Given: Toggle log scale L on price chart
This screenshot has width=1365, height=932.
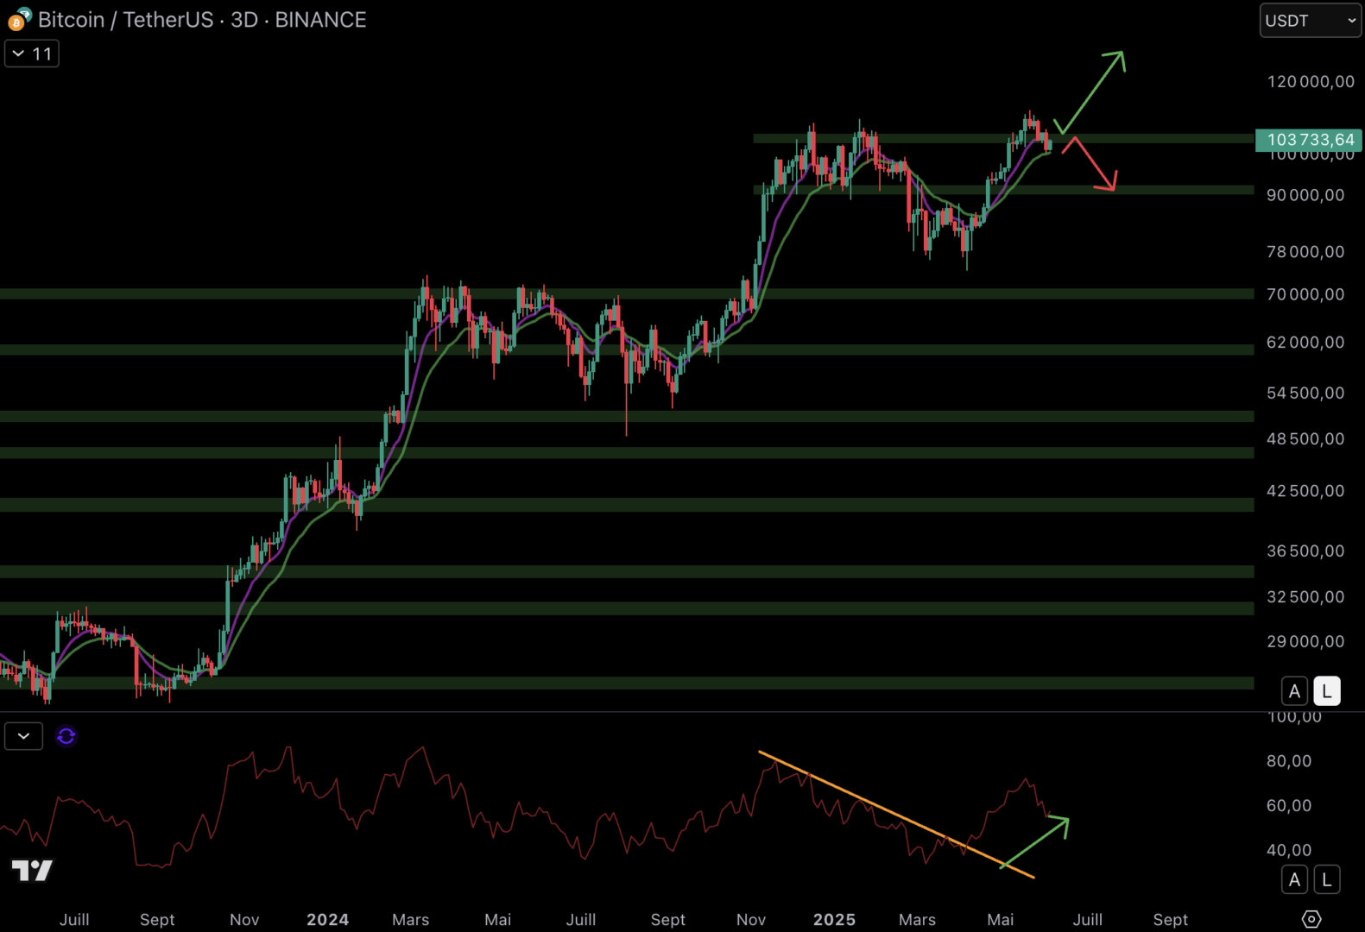Looking at the screenshot, I should [1327, 691].
